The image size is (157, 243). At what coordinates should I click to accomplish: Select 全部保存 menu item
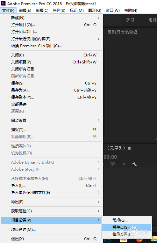(x=52, y=104)
